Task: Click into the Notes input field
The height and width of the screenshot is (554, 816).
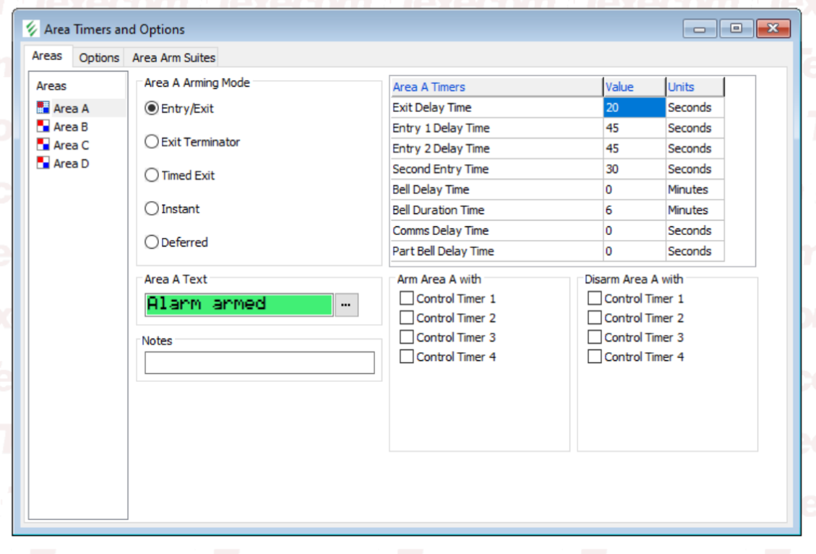Action: tap(259, 362)
